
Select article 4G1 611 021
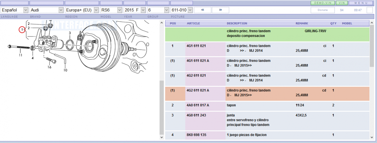pyautogui.click(x=196, y=46)
